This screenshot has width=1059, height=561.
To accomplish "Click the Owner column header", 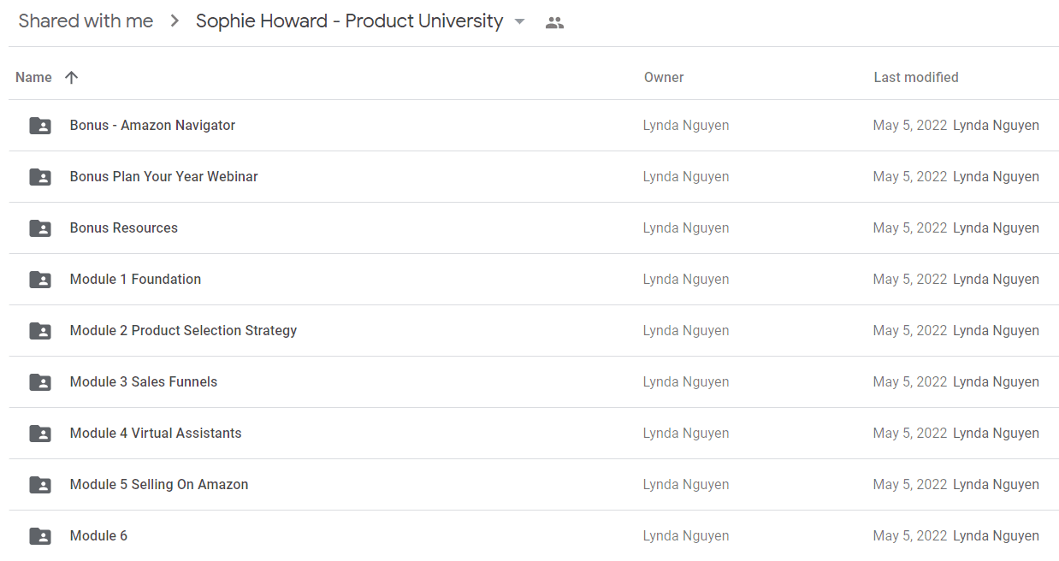I will 664,77.
